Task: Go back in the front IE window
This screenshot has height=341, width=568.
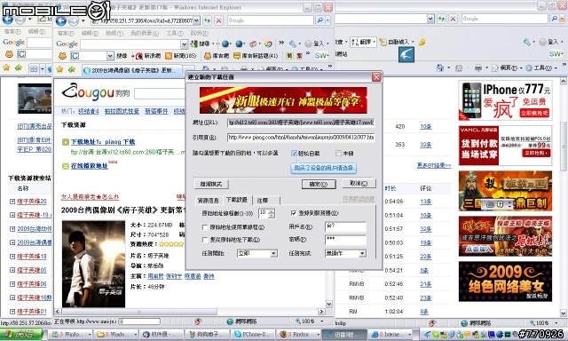Action: (x=61, y=21)
